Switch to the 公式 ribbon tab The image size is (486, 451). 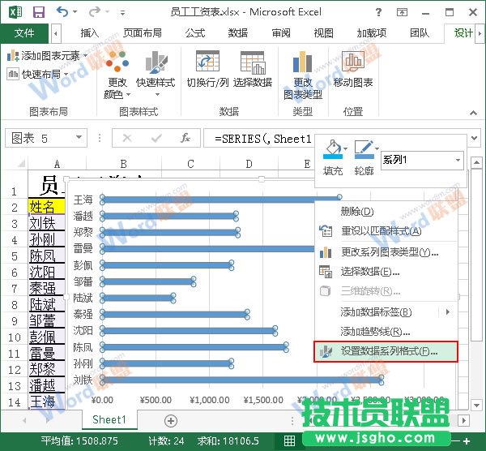(195, 33)
